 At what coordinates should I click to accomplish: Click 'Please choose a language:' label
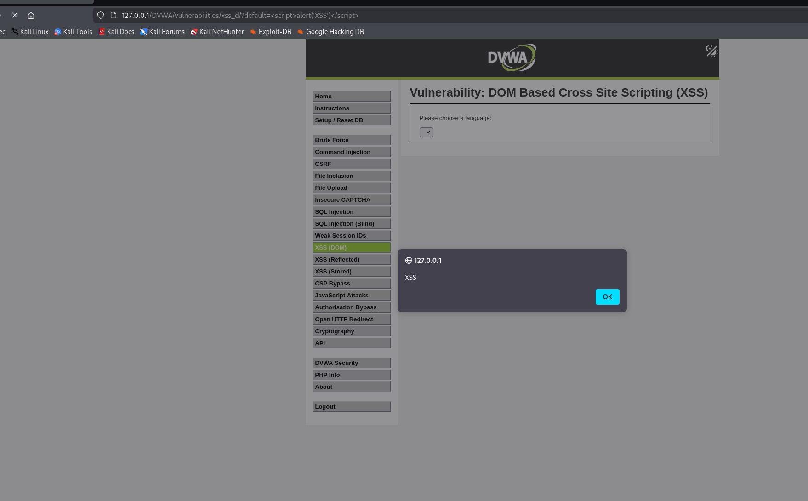point(455,118)
